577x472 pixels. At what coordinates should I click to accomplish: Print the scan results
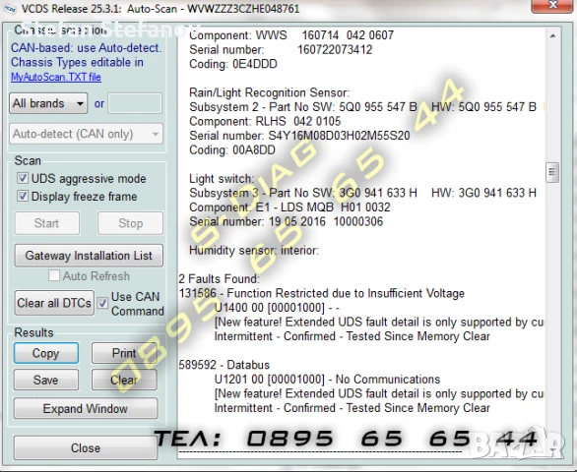pyautogui.click(x=124, y=353)
